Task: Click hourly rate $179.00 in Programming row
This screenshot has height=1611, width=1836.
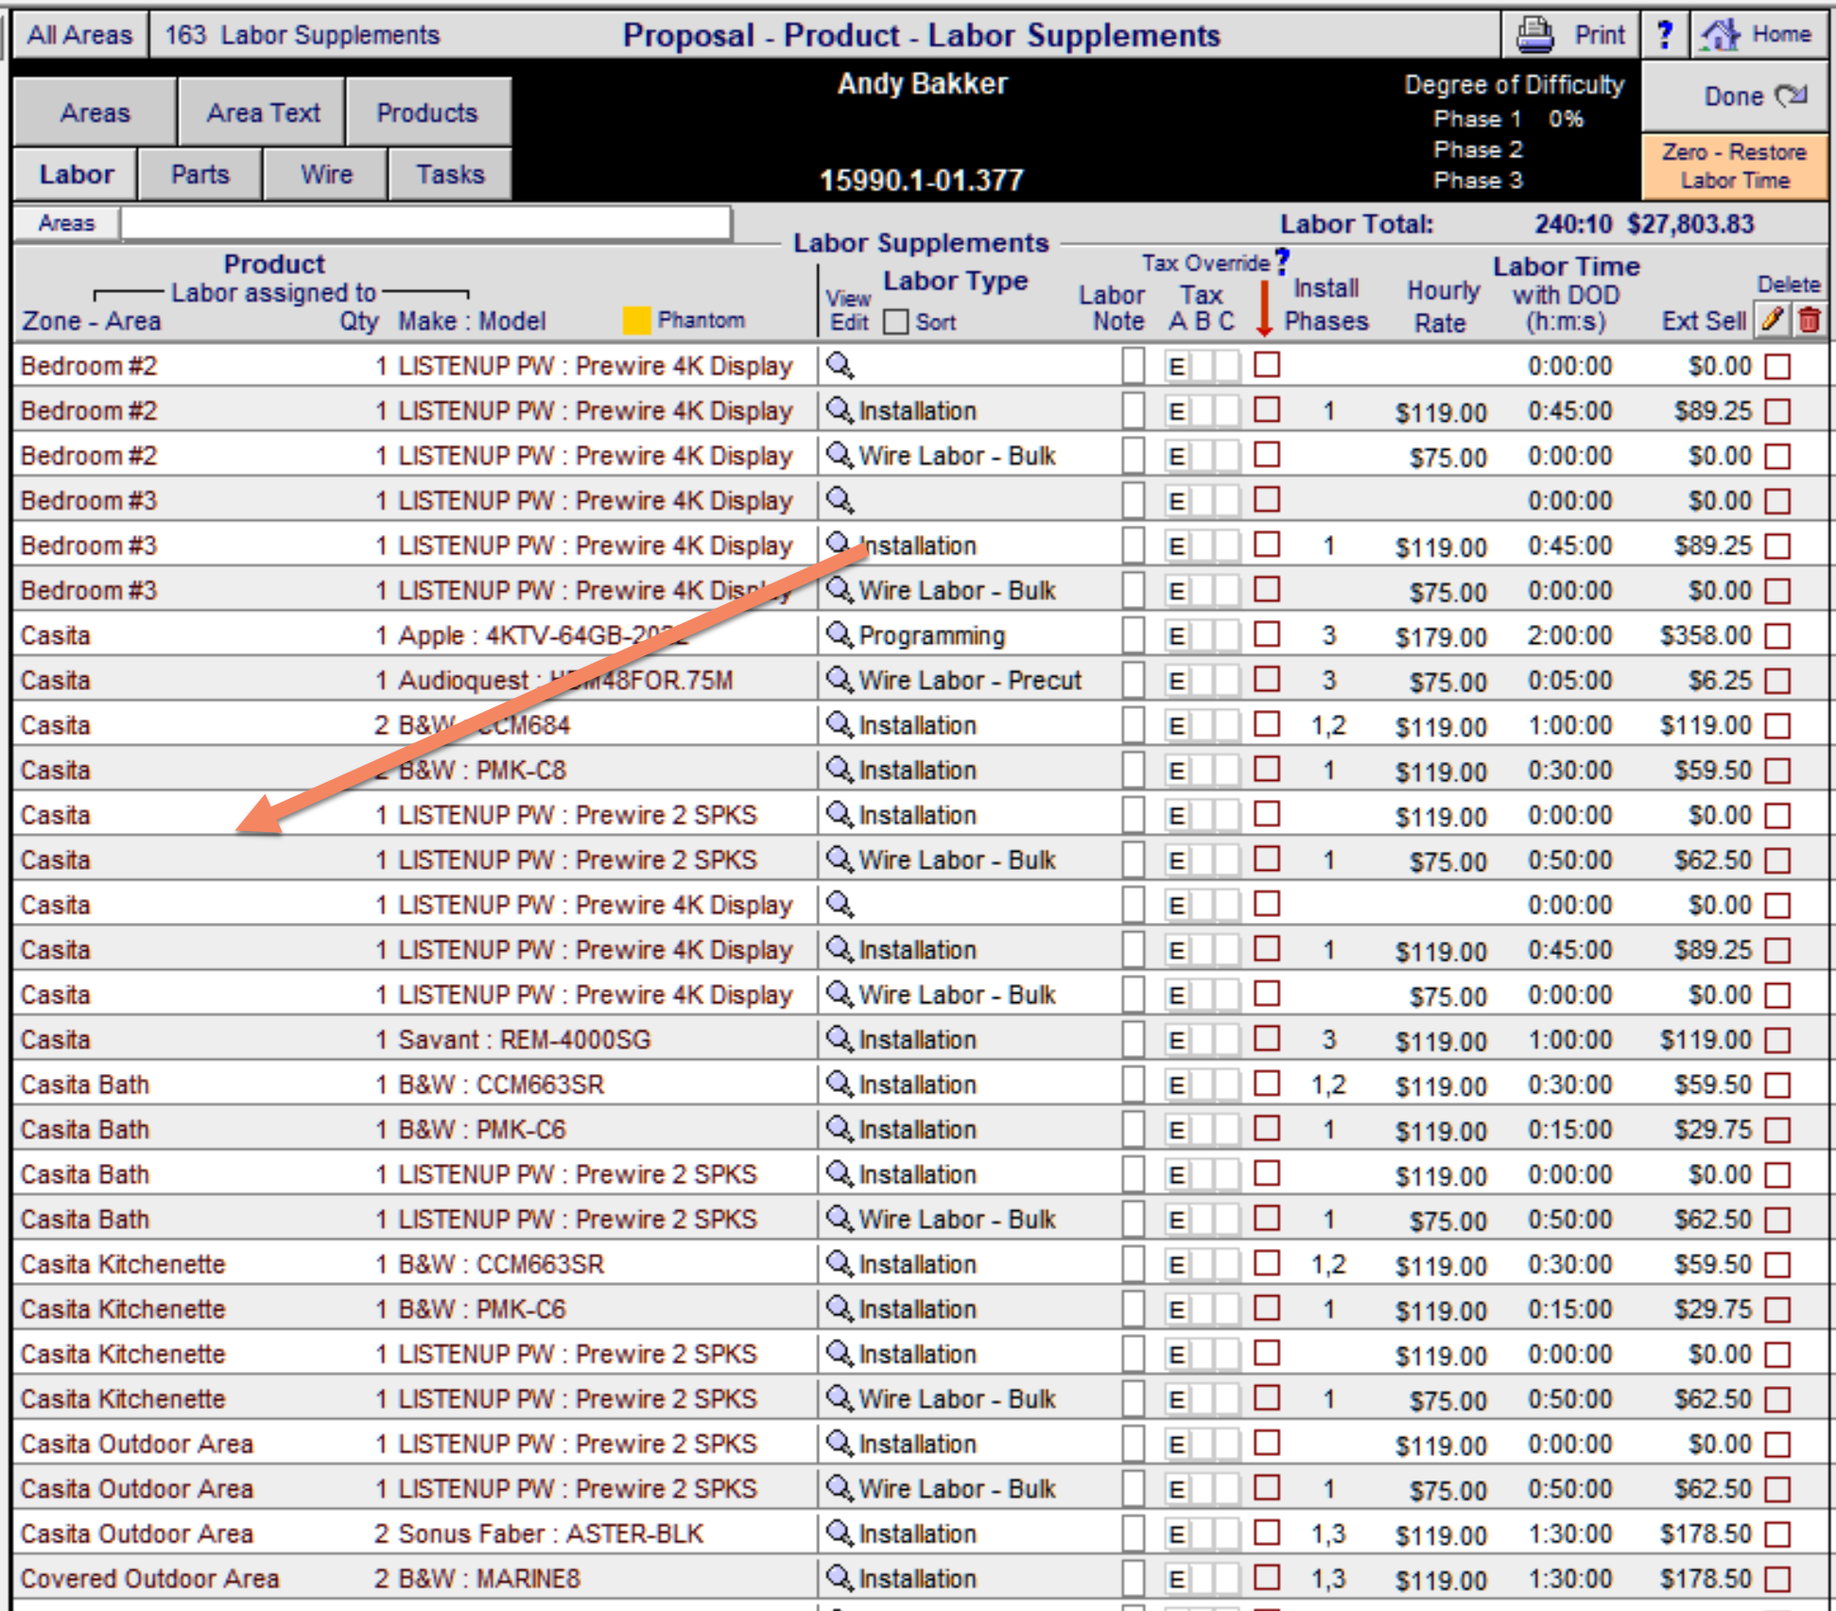Action: tap(1441, 636)
